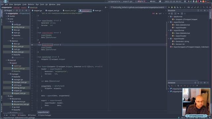Image resolution: width=212 pixels, height=119 pixels.
Task: Open Python Packages tool window
Action: coord(45,115)
